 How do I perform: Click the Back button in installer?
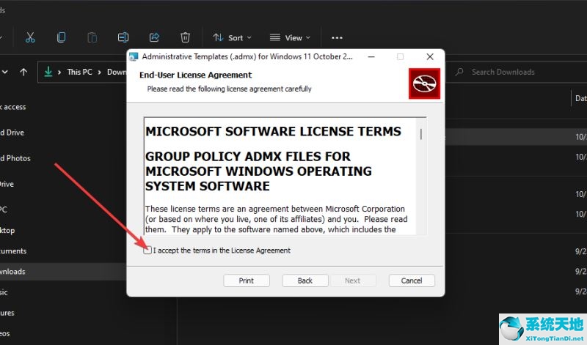[x=305, y=281]
